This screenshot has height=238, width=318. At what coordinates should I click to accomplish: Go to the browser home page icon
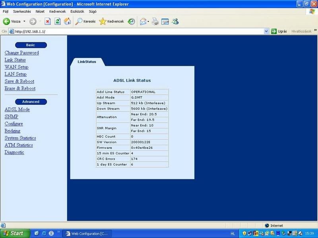coord(68,21)
